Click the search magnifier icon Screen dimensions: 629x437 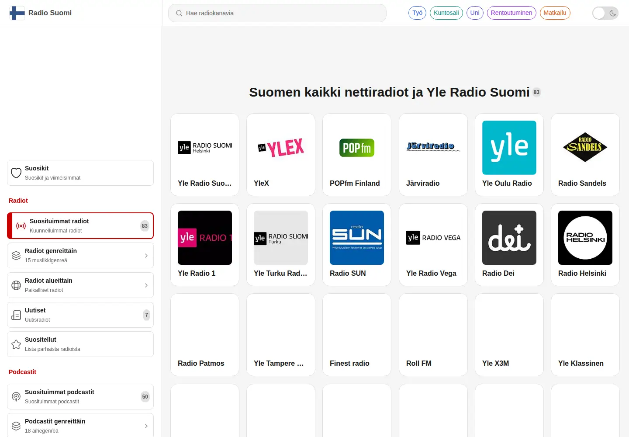[x=179, y=13]
